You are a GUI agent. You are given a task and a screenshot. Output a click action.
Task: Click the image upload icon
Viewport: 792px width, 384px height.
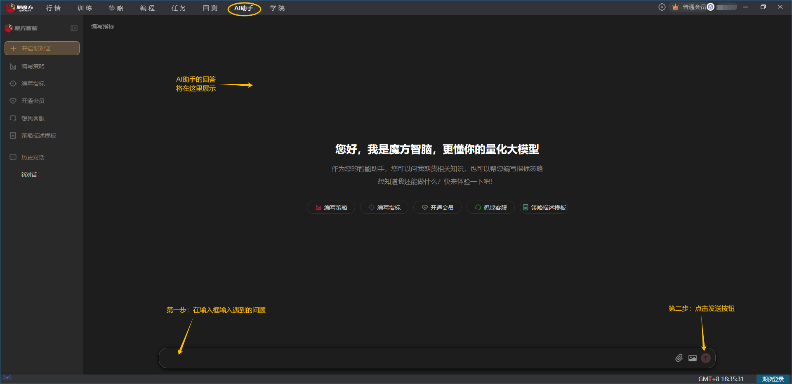(693, 358)
